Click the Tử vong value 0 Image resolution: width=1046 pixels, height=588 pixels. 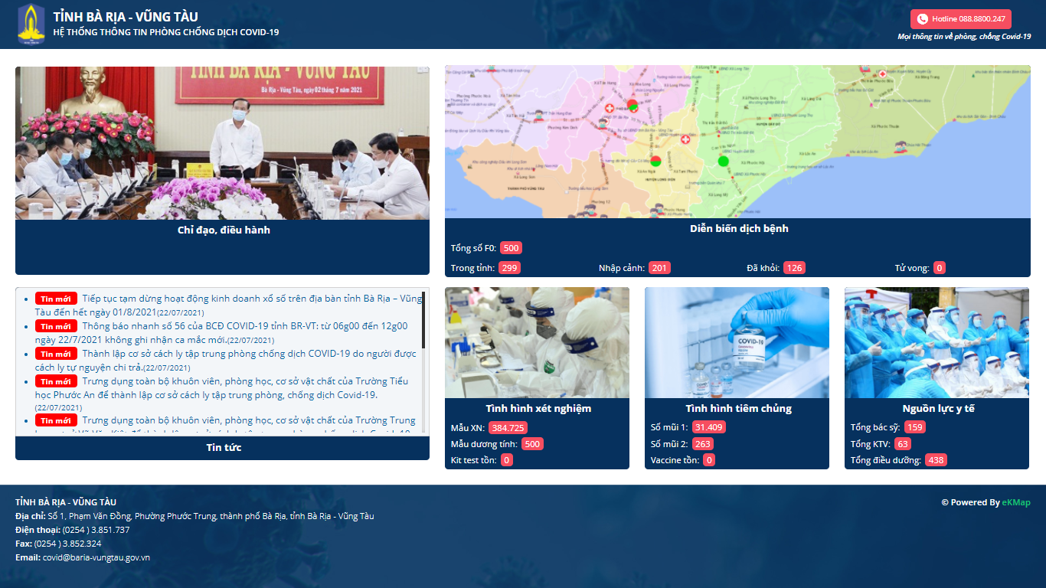pos(940,268)
